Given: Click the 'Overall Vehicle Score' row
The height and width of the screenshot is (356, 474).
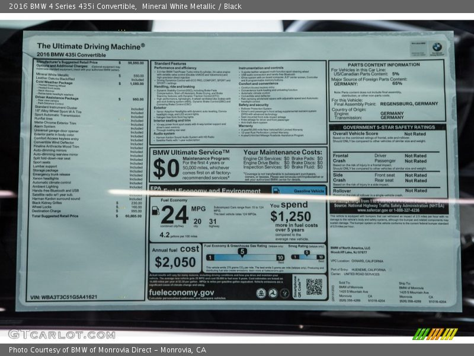Looking at the screenshot, I should 379,133.
